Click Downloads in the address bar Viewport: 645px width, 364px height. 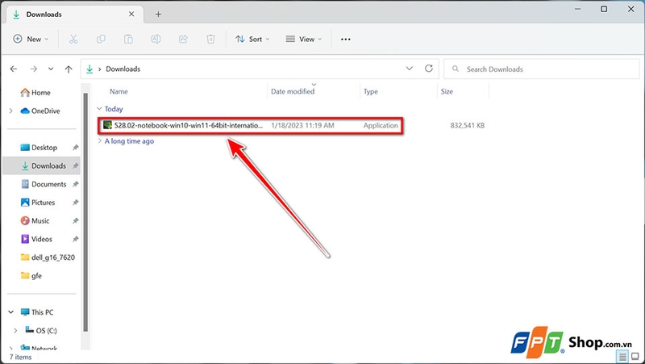(123, 69)
